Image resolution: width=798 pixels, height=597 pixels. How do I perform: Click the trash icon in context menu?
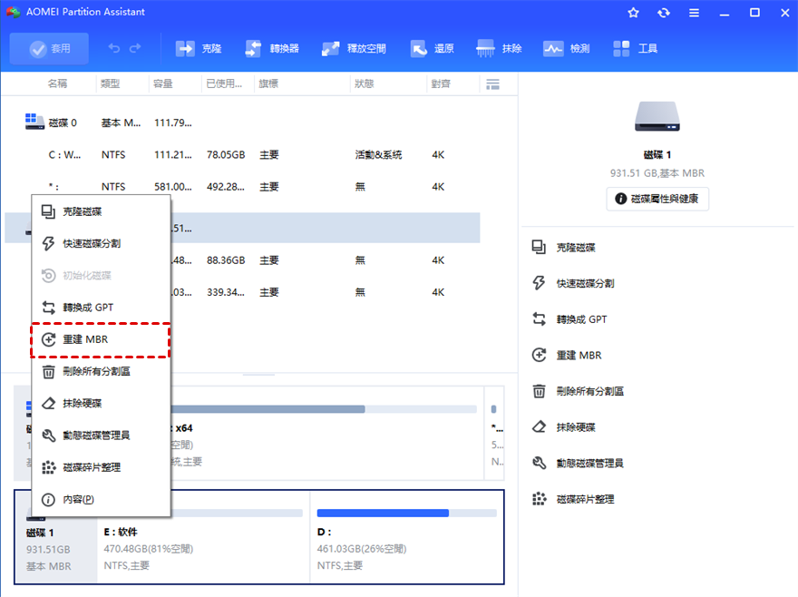point(48,372)
